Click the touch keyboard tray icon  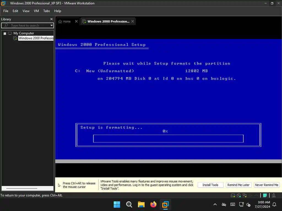coord(232,204)
